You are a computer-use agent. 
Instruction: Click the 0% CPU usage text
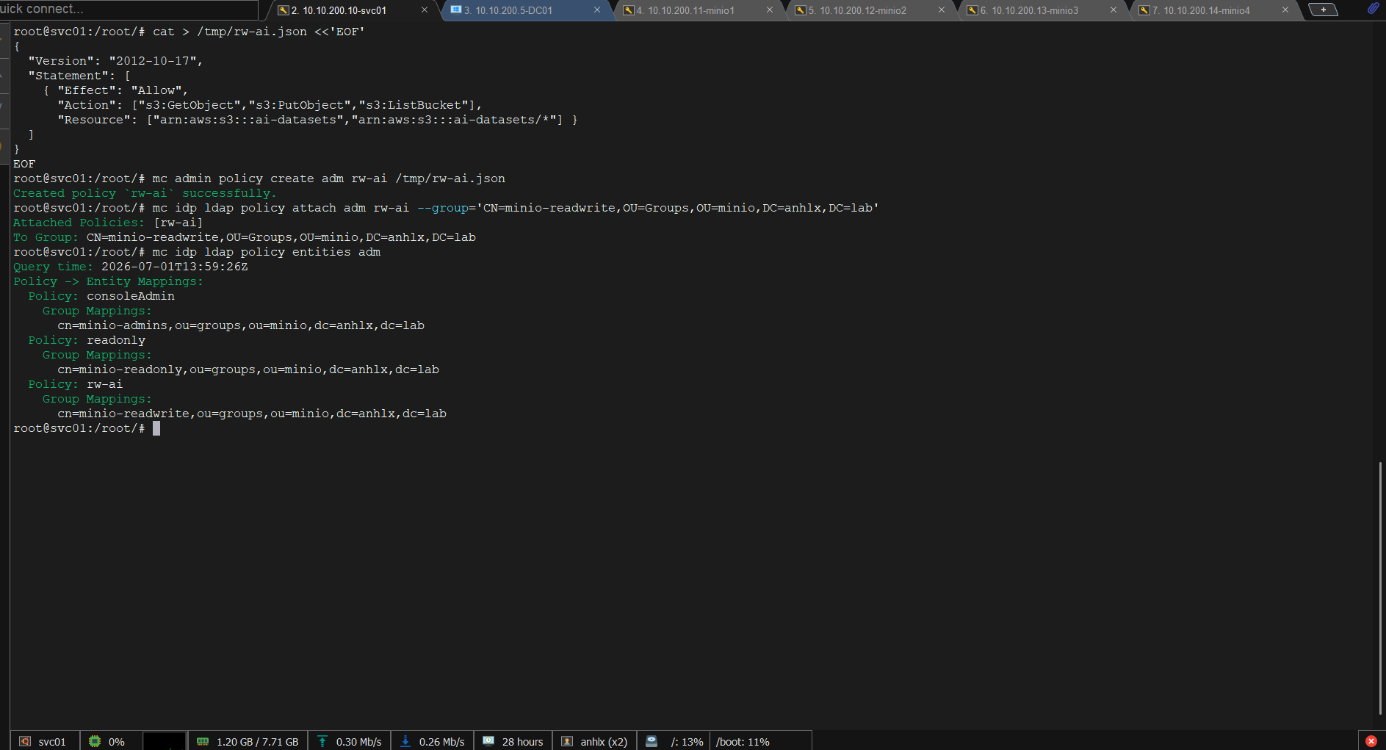(116, 742)
